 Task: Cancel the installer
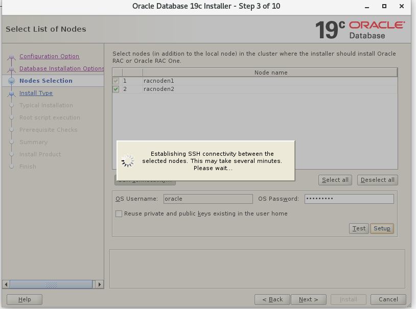(388, 299)
